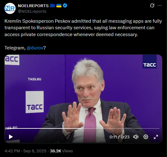Click the NR profile avatar
This screenshot has width=167, height=157.
click(x=10, y=8)
